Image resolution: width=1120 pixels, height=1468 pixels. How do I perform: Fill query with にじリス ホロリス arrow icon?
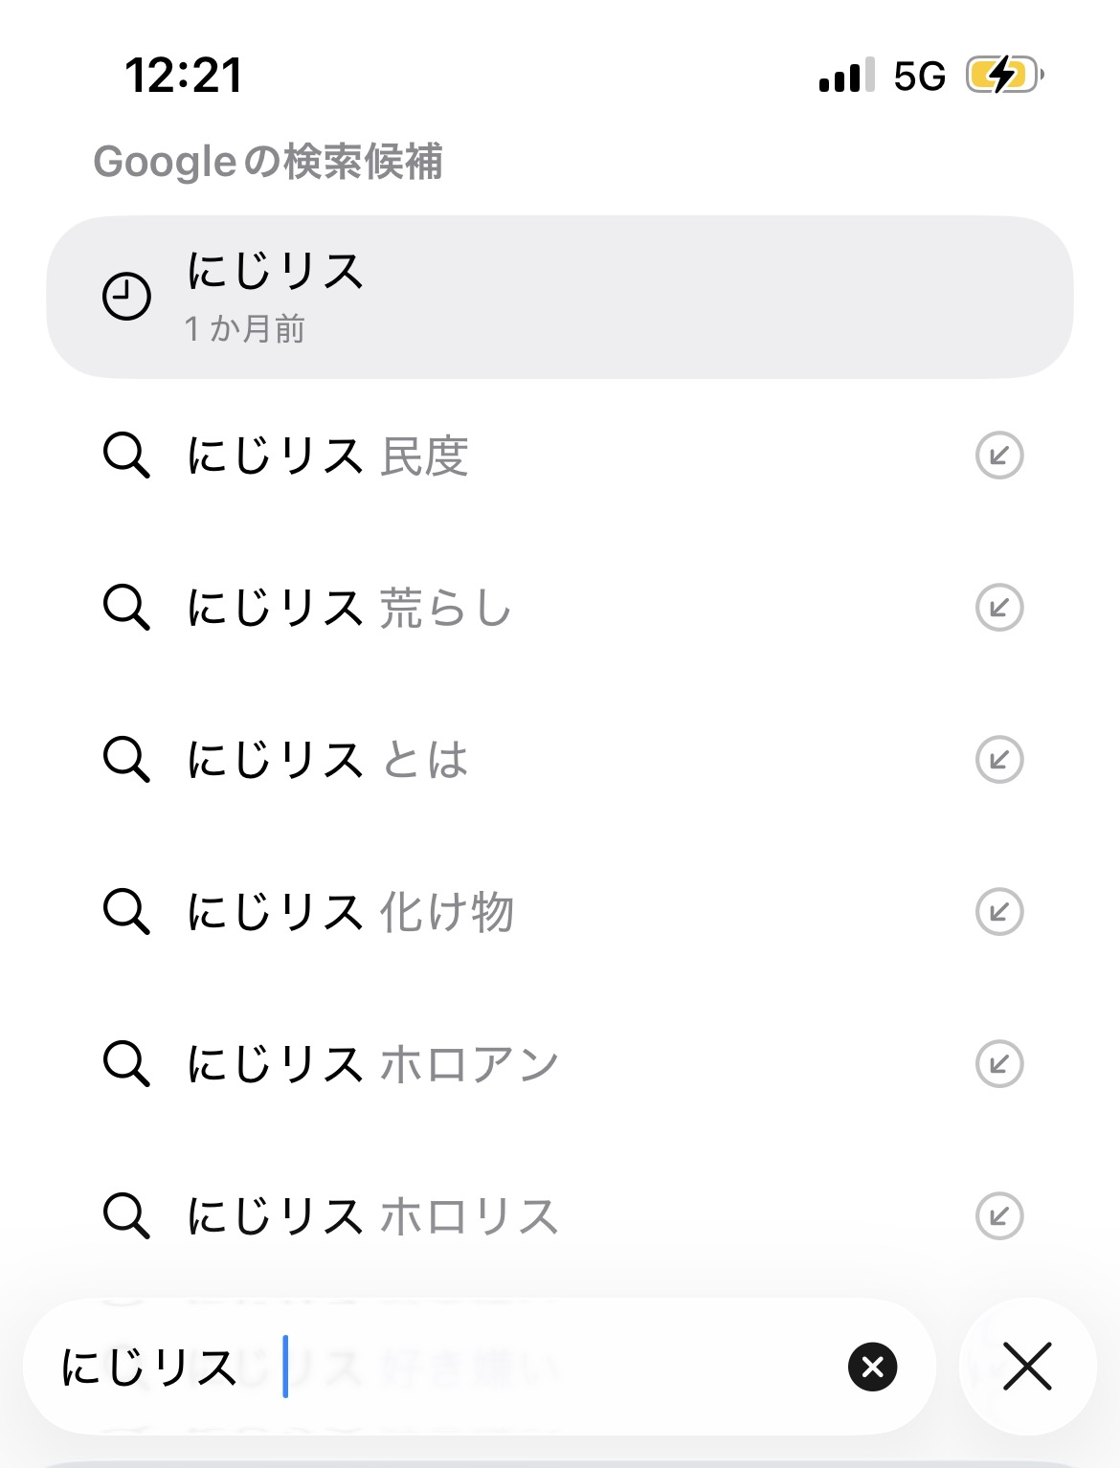(999, 1215)
